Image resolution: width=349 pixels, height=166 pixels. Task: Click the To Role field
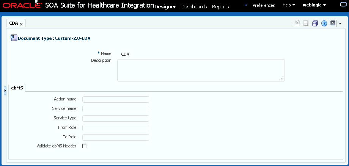pos(116,137)
